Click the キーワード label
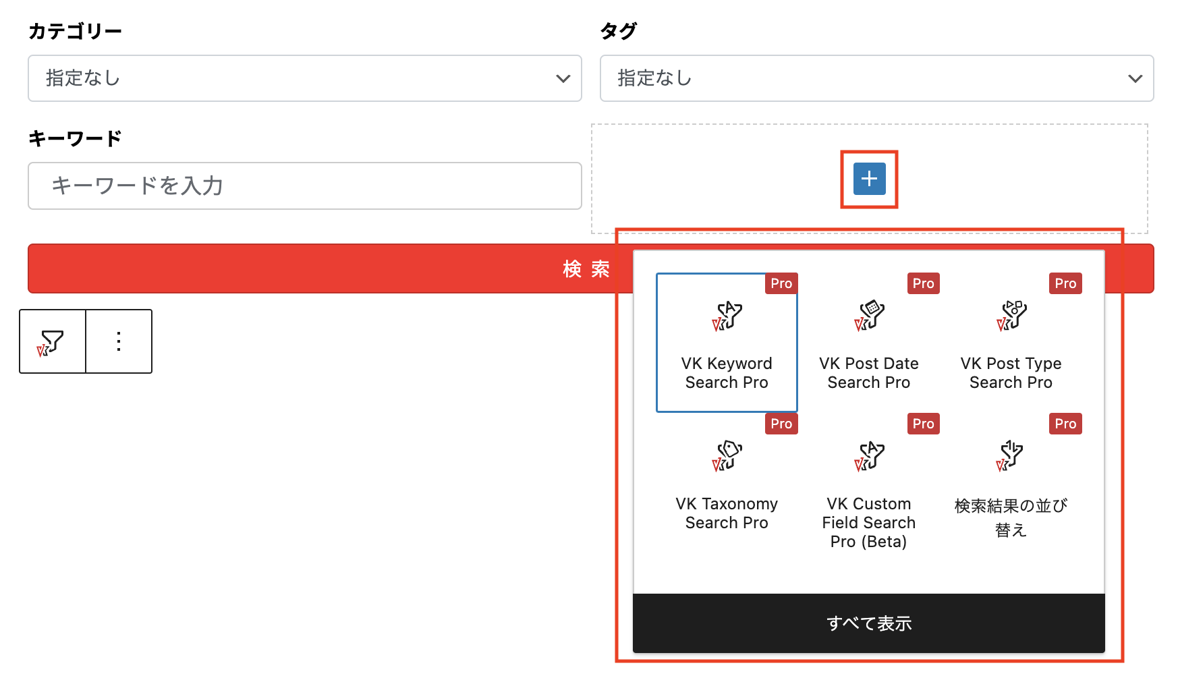Viewport: 1178px width, 680px height. (x=75, y=138)
